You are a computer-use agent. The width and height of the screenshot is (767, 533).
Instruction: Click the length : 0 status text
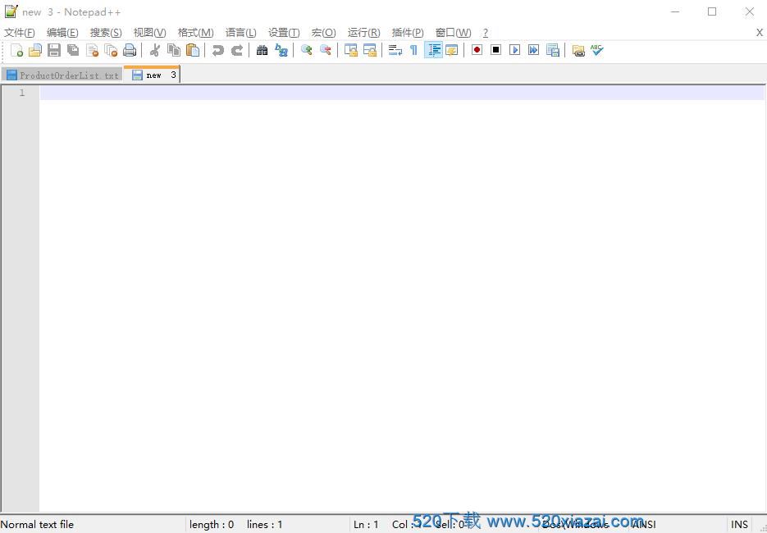[x=212, y=525]
